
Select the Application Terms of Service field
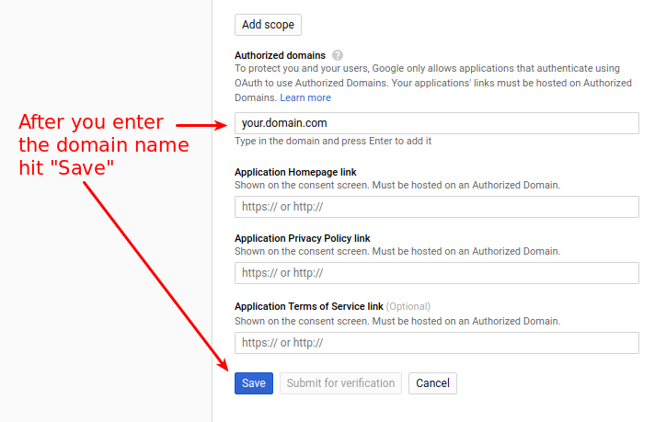click(437, 343)
